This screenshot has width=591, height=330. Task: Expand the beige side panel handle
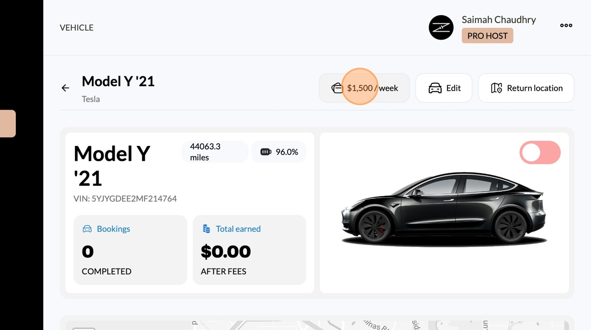[x=8, y=123]
